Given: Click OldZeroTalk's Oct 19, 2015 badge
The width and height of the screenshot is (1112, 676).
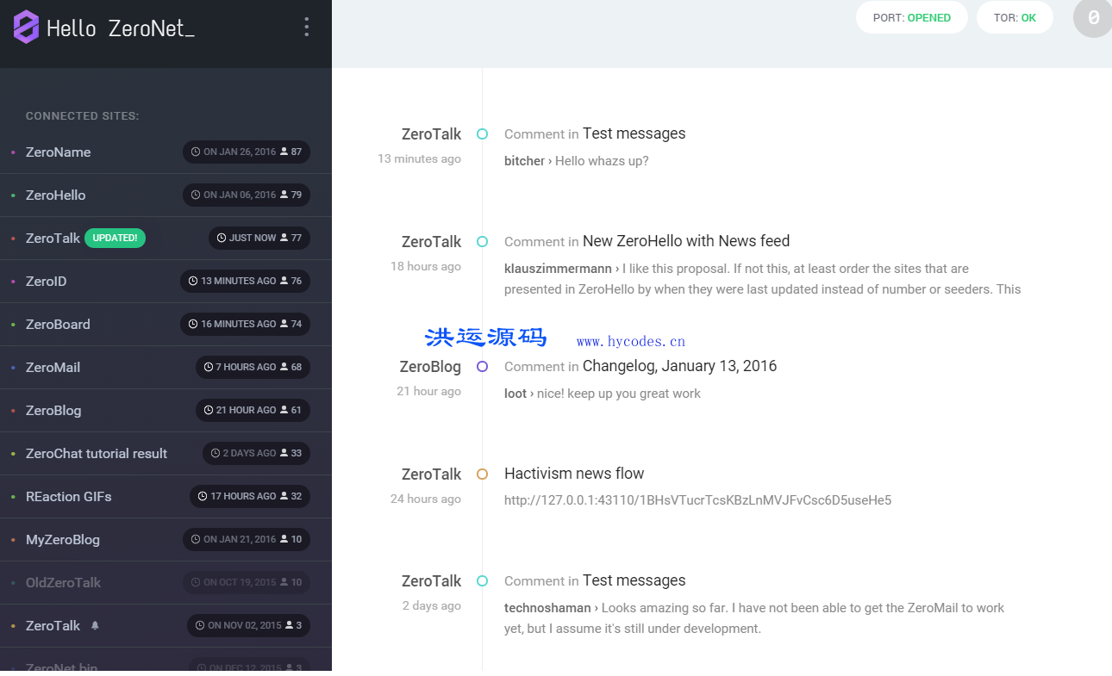Looking at the screenshot, I should click(x=247, y=583).
